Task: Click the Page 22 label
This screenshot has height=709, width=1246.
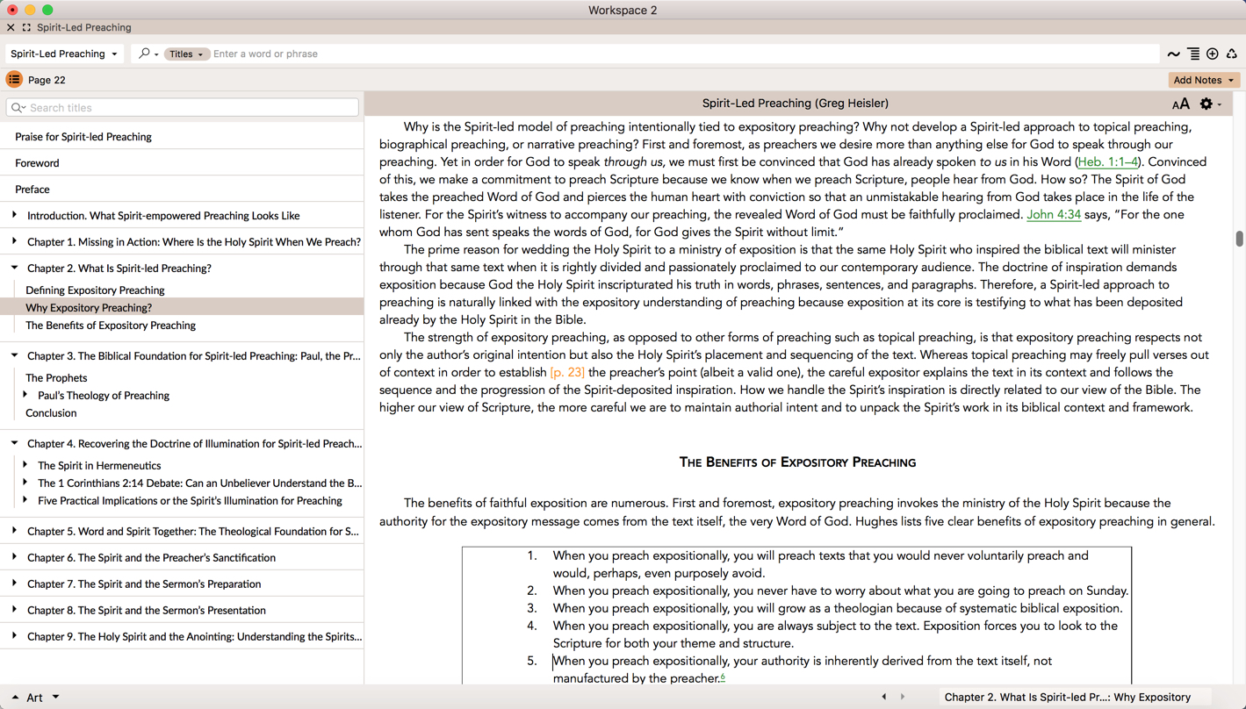Action: 47,80
